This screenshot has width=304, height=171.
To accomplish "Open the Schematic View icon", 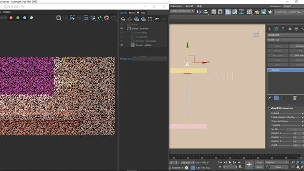I will pos(241,12).
